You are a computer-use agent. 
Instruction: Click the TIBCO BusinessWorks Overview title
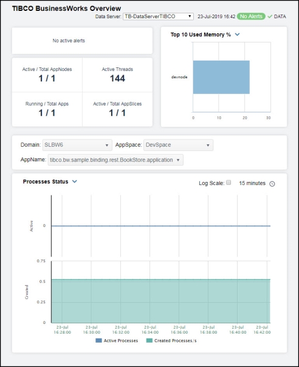[x=66, y=8]
